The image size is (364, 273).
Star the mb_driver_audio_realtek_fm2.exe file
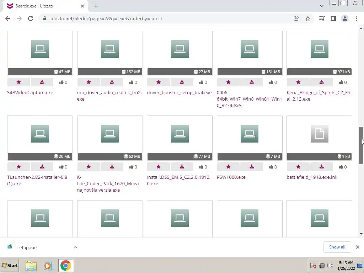(x=89, y=82)
